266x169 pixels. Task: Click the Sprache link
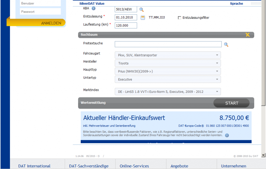[236, 4]
